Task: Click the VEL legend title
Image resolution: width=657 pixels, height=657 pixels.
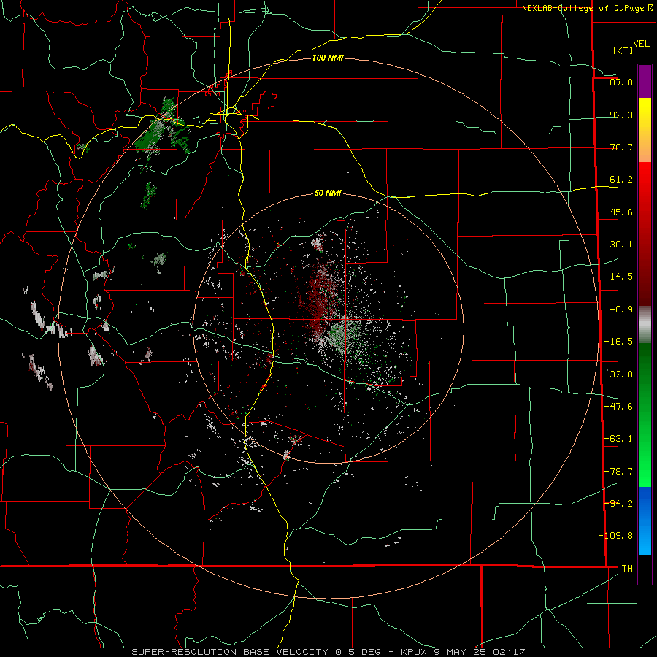Action: (641, 44)
